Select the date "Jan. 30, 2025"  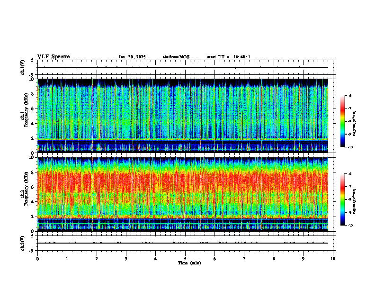pyautogui.click(x=132, y=57)
